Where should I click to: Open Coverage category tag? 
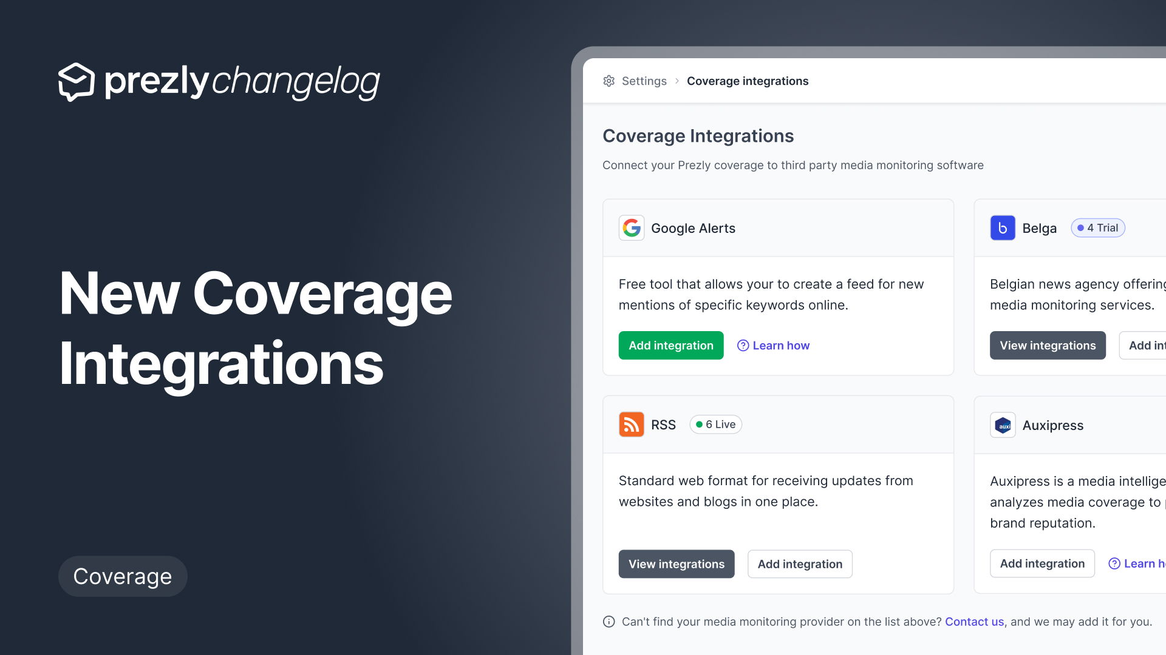[123, 576]
